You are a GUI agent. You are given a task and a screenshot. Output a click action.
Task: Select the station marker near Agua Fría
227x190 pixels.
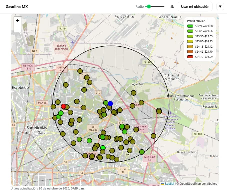pos(134,93)
